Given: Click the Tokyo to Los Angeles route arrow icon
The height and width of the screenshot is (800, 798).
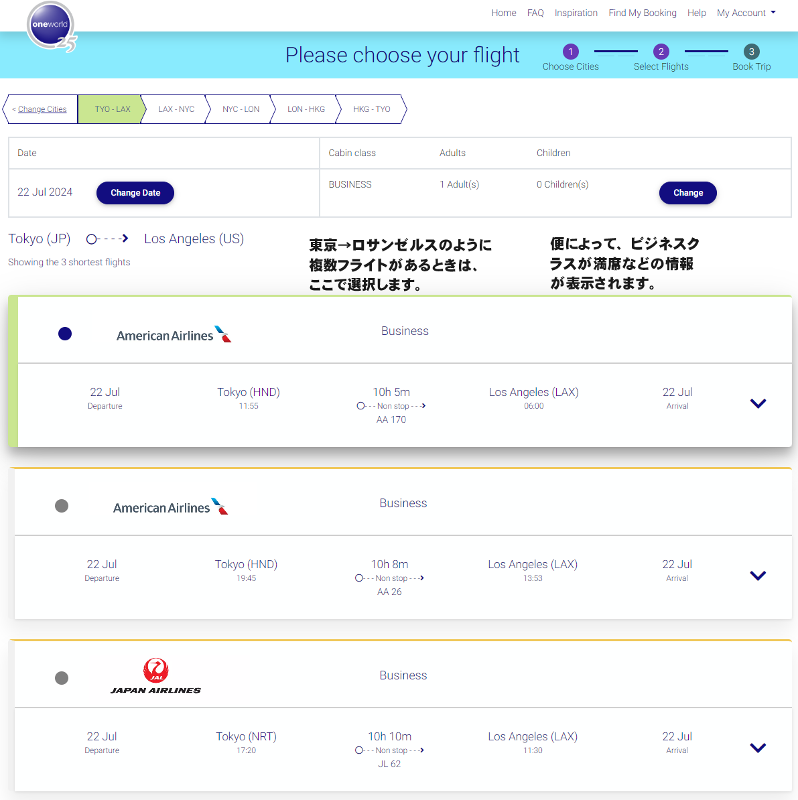Looking at the screenshot, I should tap(107, 239).
